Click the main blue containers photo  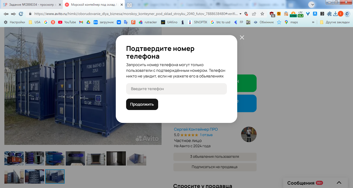coord(83,86)
